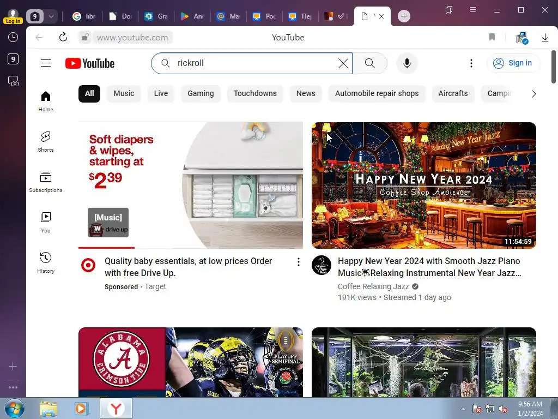The image size is (558, 419).
Task: Open the terrarium video thumbnail
Action: point(424,362)
